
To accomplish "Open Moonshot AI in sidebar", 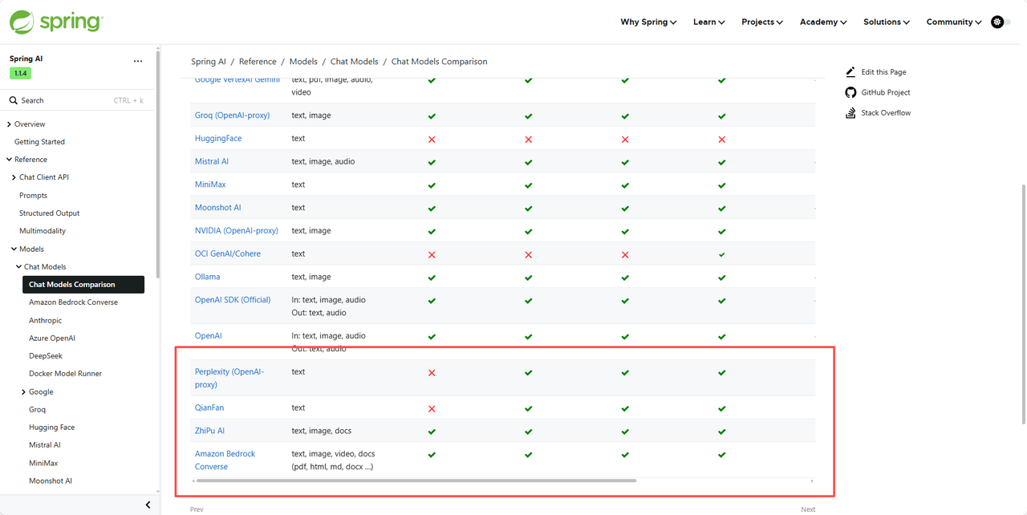I will click(51, 481).
